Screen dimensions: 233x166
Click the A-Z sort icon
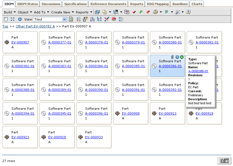click(79, 19)
